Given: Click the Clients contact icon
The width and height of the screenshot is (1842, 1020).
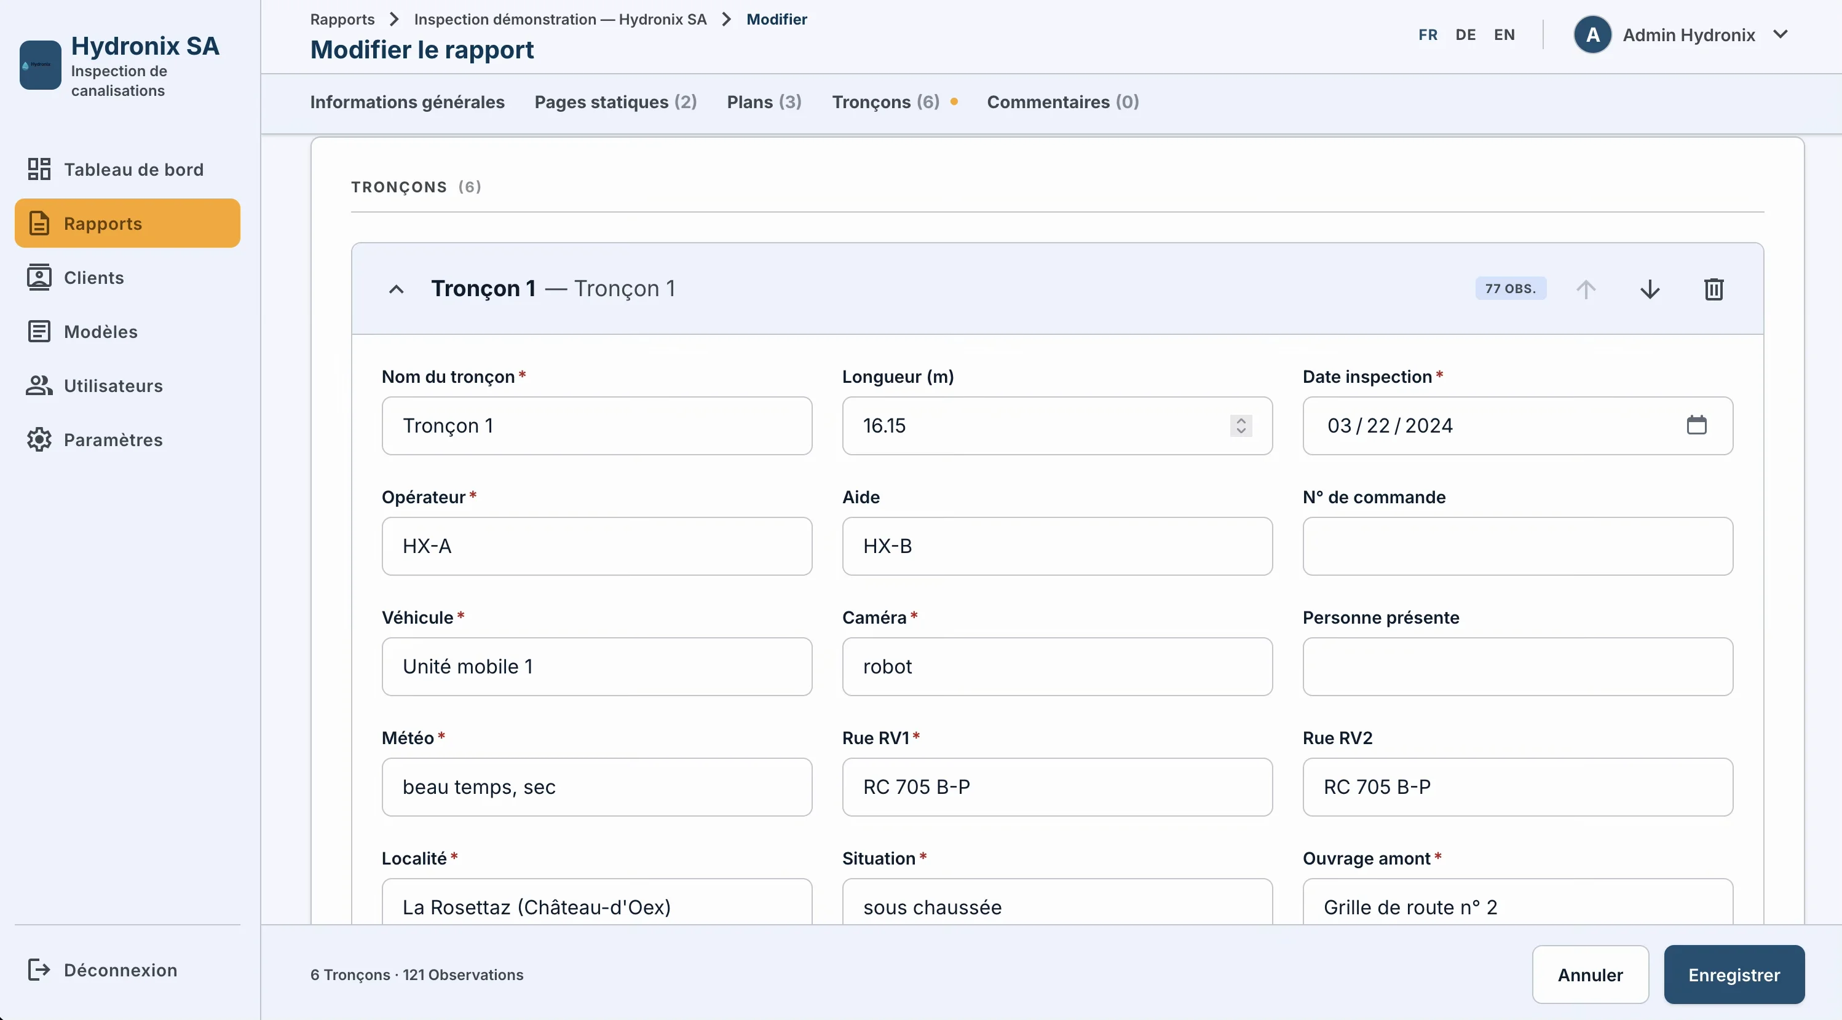Looking at the screenshot, I should pyautogui.click(x=39, y=277).
